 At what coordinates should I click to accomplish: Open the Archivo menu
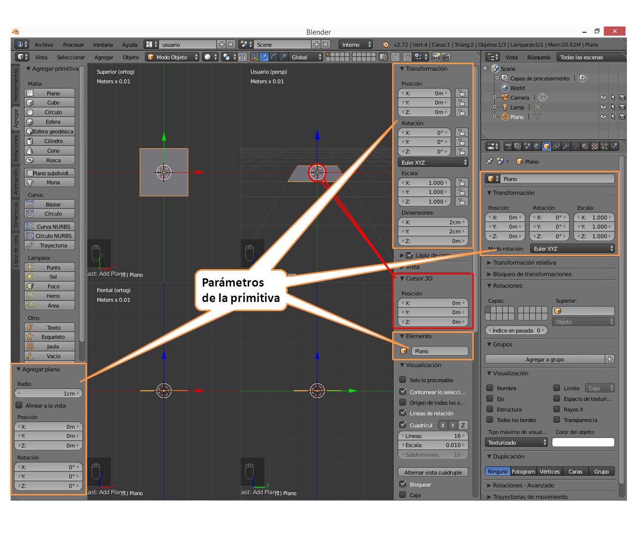point(44,44)
